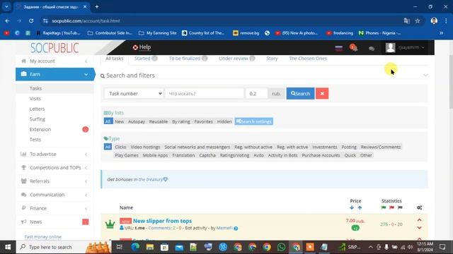Open the treasury link
This screenshot has width=453, height=254.
click(153, 179)
